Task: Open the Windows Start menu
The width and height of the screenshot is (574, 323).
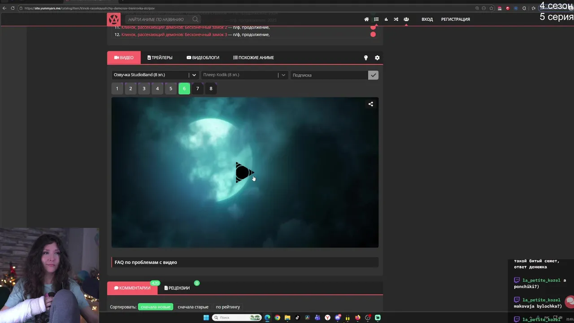Action: (x=206, y=318)
